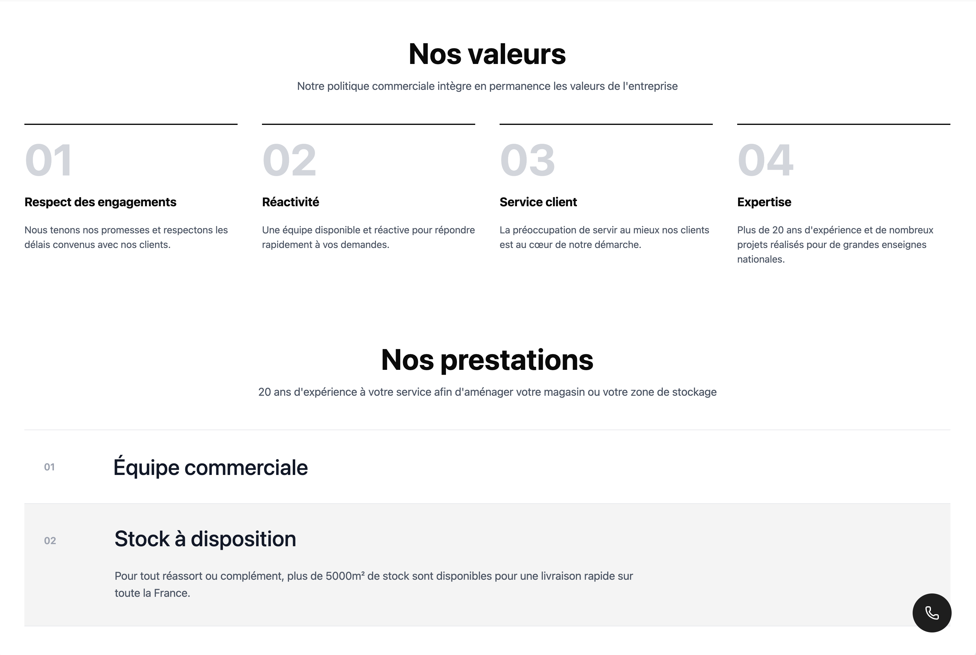Expand the Équipe commerciale accordion row

[x=487, y=467]
